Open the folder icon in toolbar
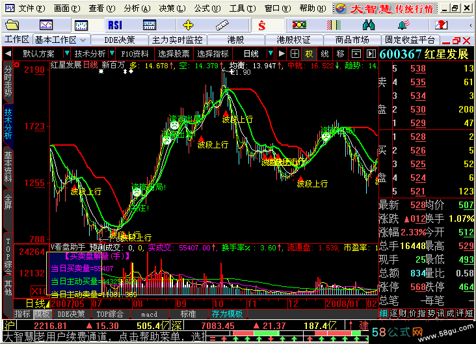 [x=12, y=25]
